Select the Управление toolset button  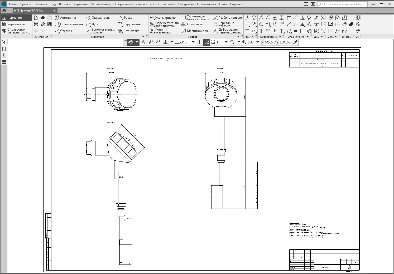16,24
